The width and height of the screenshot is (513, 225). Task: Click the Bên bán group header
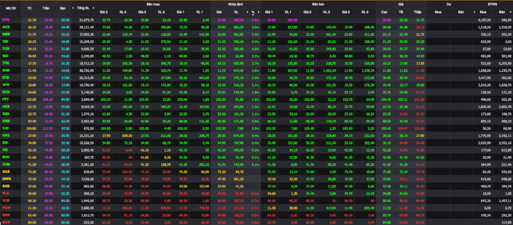pos(318,4)
